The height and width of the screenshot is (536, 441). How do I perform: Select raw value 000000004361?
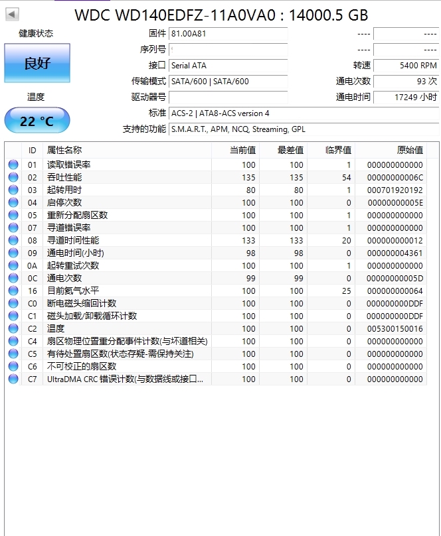pyautogui.click(x=395, y=253)
